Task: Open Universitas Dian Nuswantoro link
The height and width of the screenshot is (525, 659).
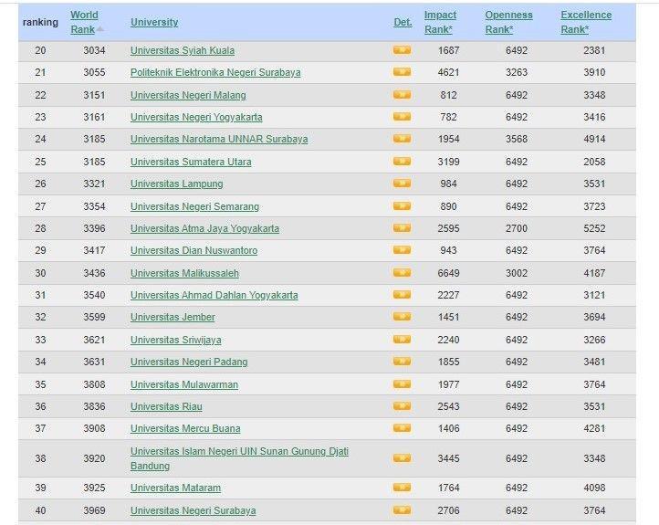Action: click(x=194, y=250)
